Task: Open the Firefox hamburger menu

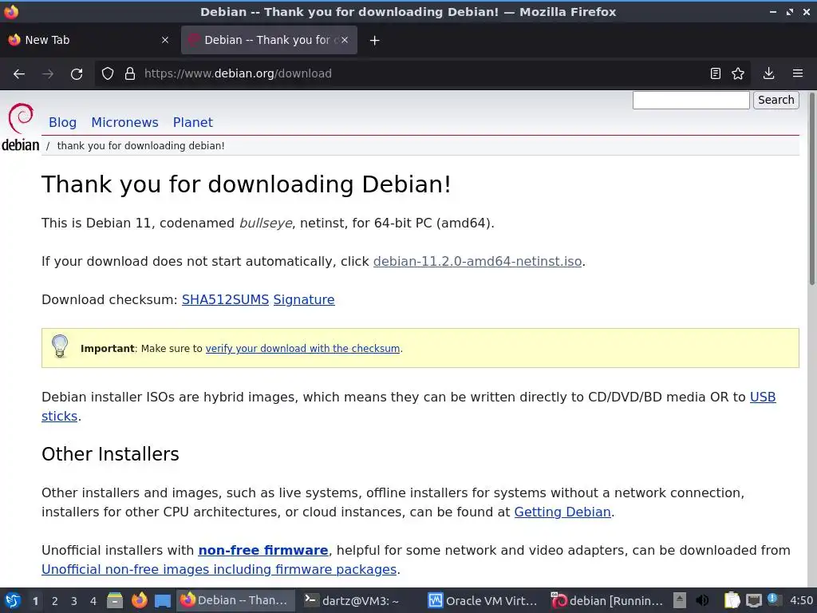Action: click(798, 73)
